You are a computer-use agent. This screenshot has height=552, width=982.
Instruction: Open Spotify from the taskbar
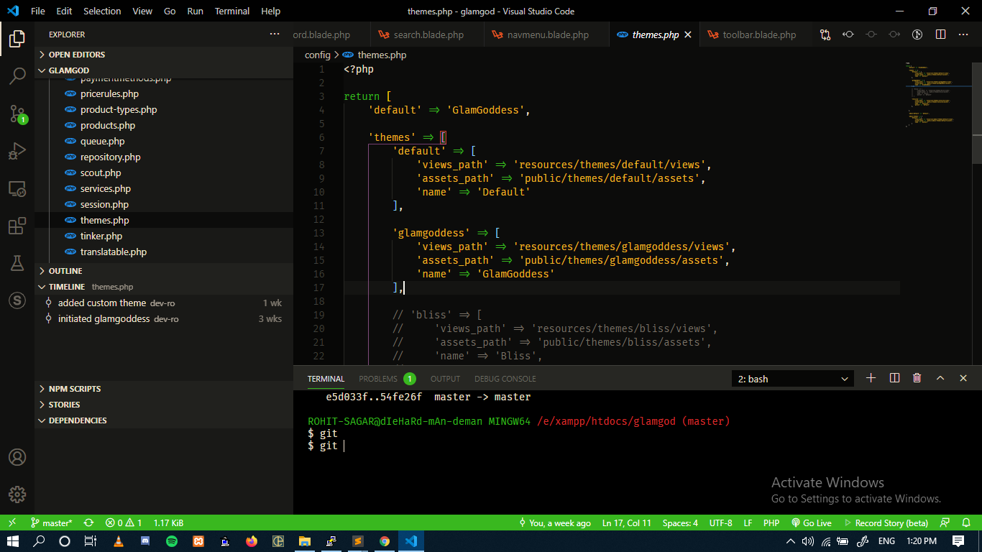[171, 541]
